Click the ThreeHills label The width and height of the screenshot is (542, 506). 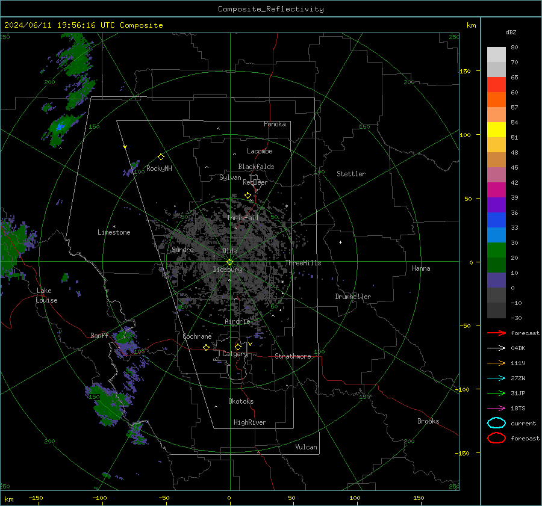(x=303, y=263)
